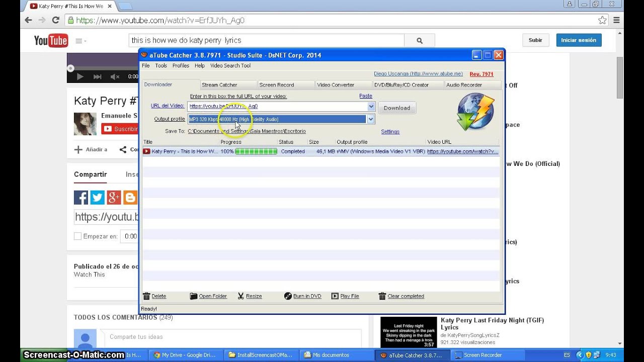Click the YouTube logo in the browser

(51, 40)
